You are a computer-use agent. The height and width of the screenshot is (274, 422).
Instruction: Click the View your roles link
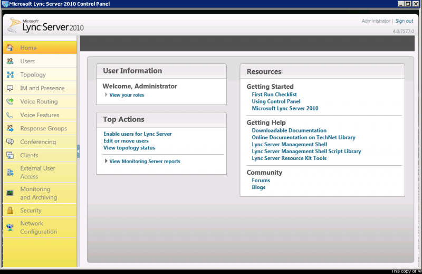click(x=127, y=95)
